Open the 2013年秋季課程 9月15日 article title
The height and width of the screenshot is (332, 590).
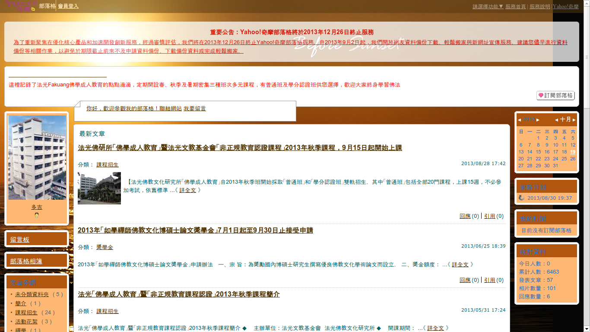pyautogui.click(x=240, y=148)
